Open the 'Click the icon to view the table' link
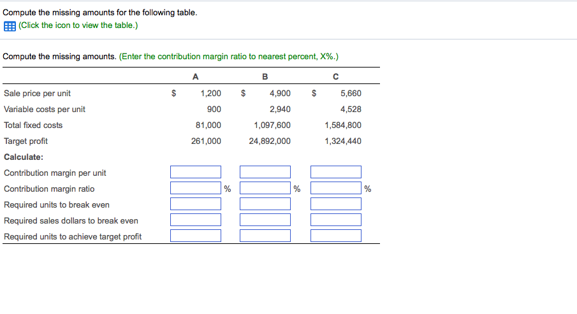This screenshot has height=314, width=577. coord(78,25)
